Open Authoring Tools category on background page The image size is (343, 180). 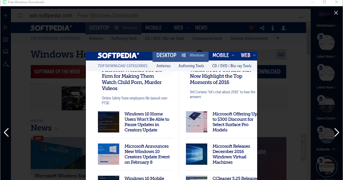tap(124, 38)
